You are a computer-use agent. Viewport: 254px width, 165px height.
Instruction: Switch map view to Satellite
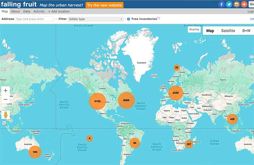point(228,31)
